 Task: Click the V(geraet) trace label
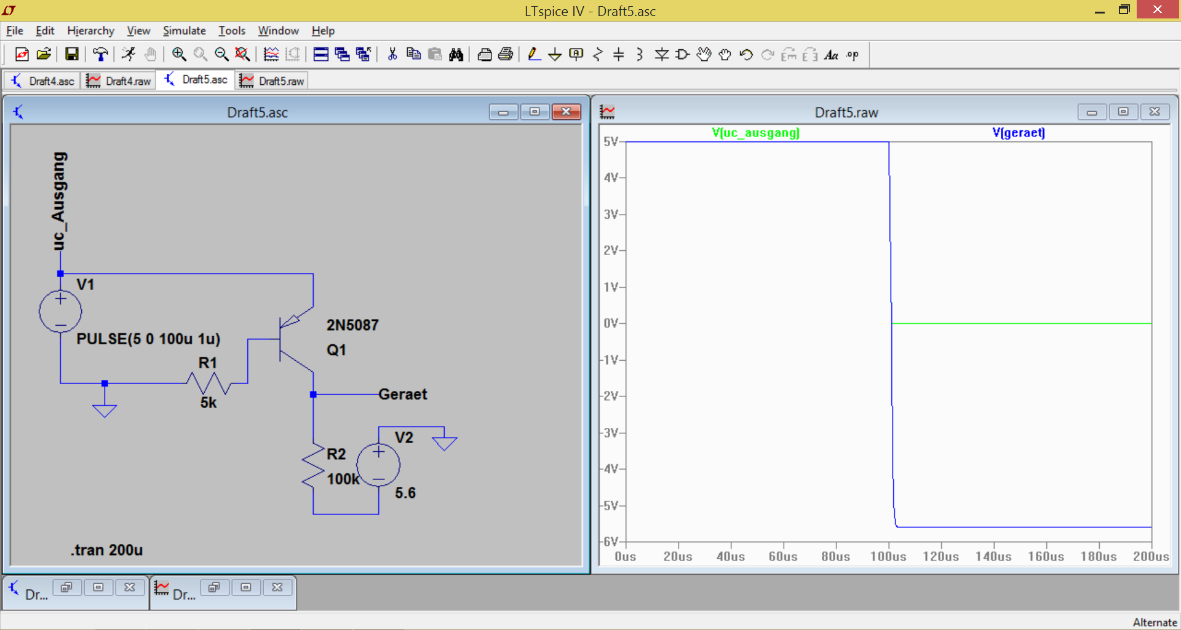(1019, 133)
